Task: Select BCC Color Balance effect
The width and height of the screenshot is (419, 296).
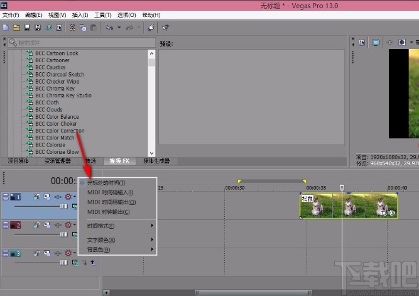Action: click(57, 117)
